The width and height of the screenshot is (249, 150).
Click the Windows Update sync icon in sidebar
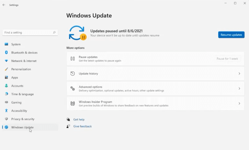[6, 127]
